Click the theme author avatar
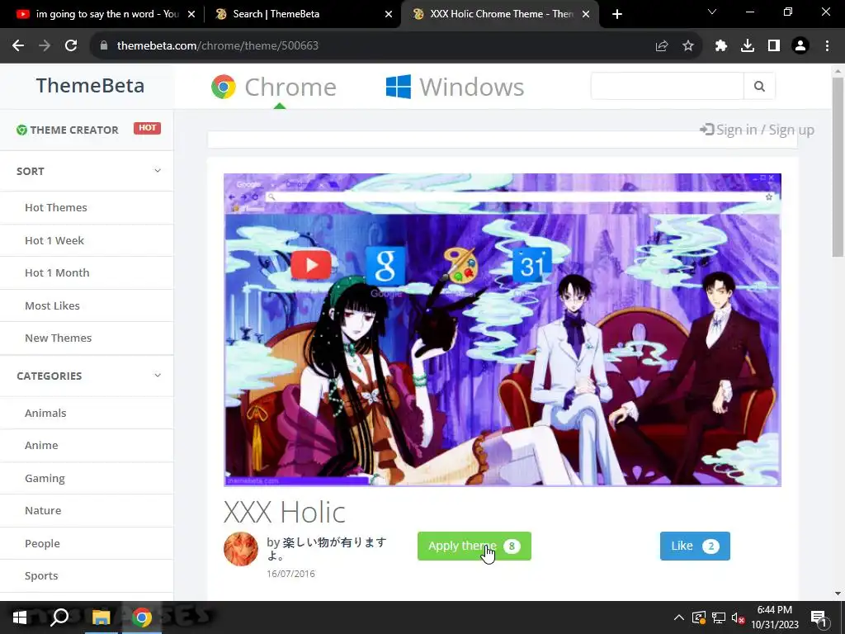The image size is (845, 634). [x=241, y=549]
